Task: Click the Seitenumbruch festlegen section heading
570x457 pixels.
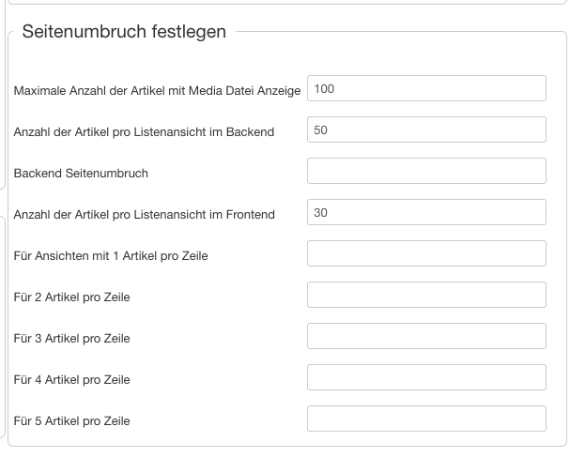Action: click(x=124, y=32)
